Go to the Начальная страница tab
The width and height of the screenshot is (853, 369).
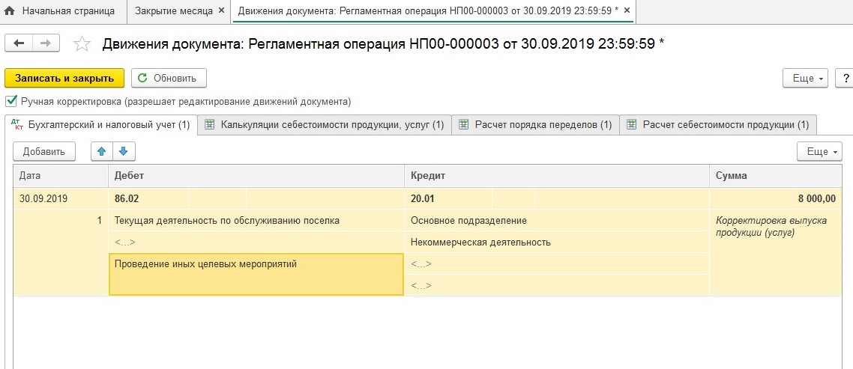(61, 11)
